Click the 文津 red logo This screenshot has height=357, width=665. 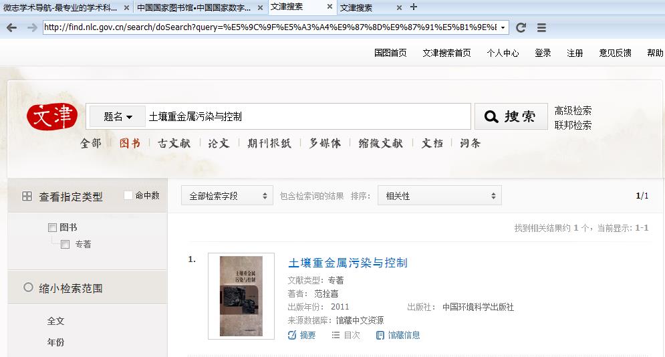[52, 116]
